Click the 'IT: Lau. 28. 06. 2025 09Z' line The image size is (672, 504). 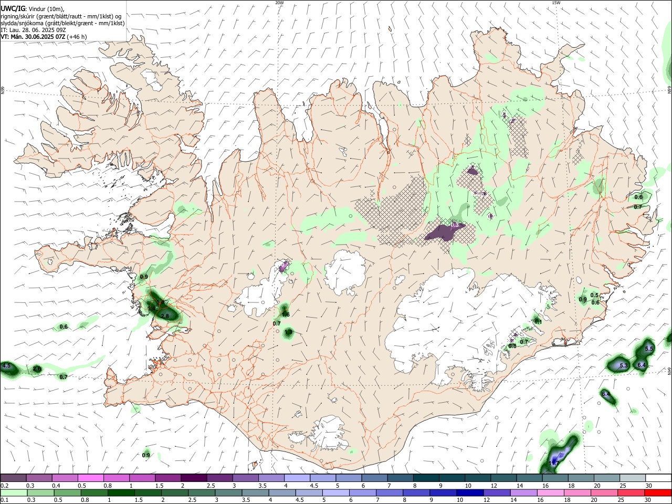33,30
